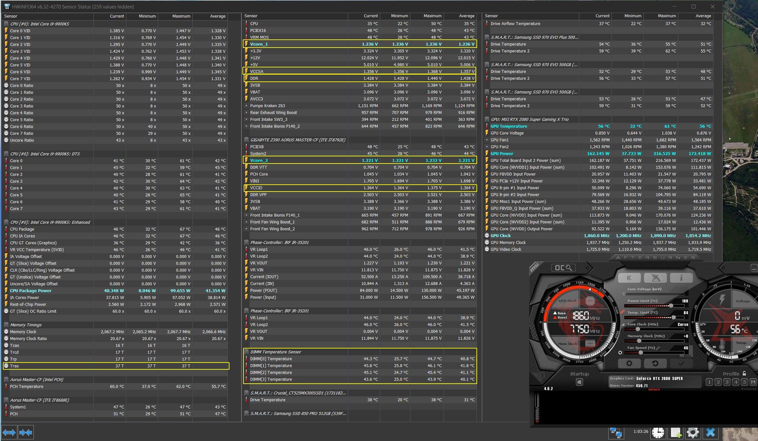Open fan speed settings small gear icon
Viewport: 758px width, 441px height.
point(620,352)
